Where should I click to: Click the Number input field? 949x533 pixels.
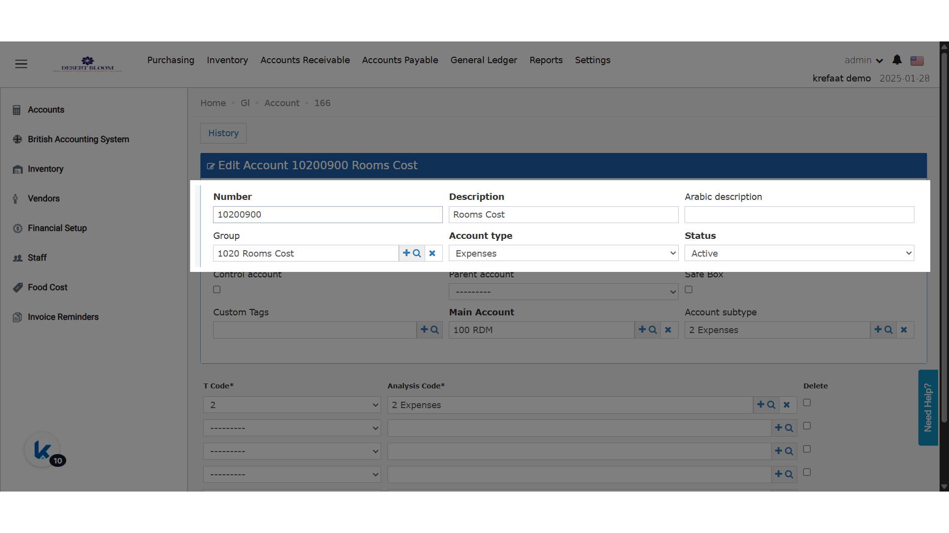[x=328, y=215]
